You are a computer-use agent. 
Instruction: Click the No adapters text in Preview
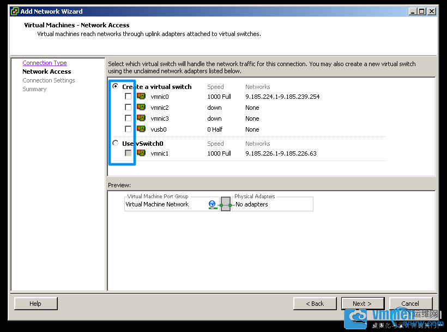tap(252, 204)
